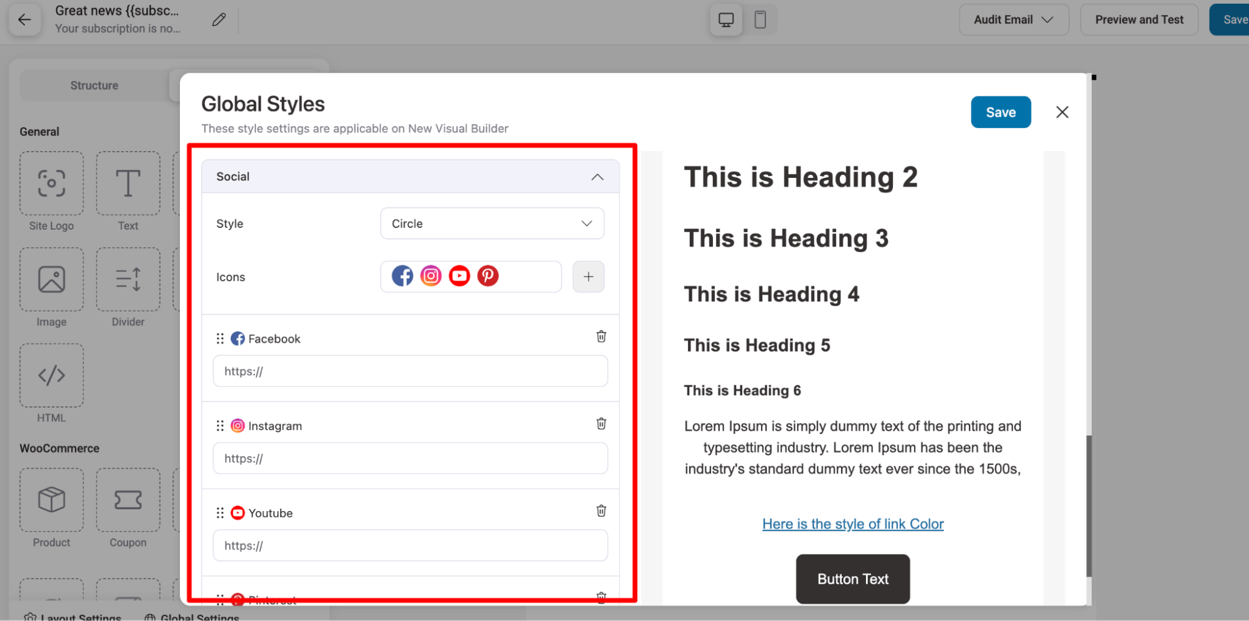Close the Global Styles dialog
This screenshot has width=1249, height=621.
(x=1062, y=112)
